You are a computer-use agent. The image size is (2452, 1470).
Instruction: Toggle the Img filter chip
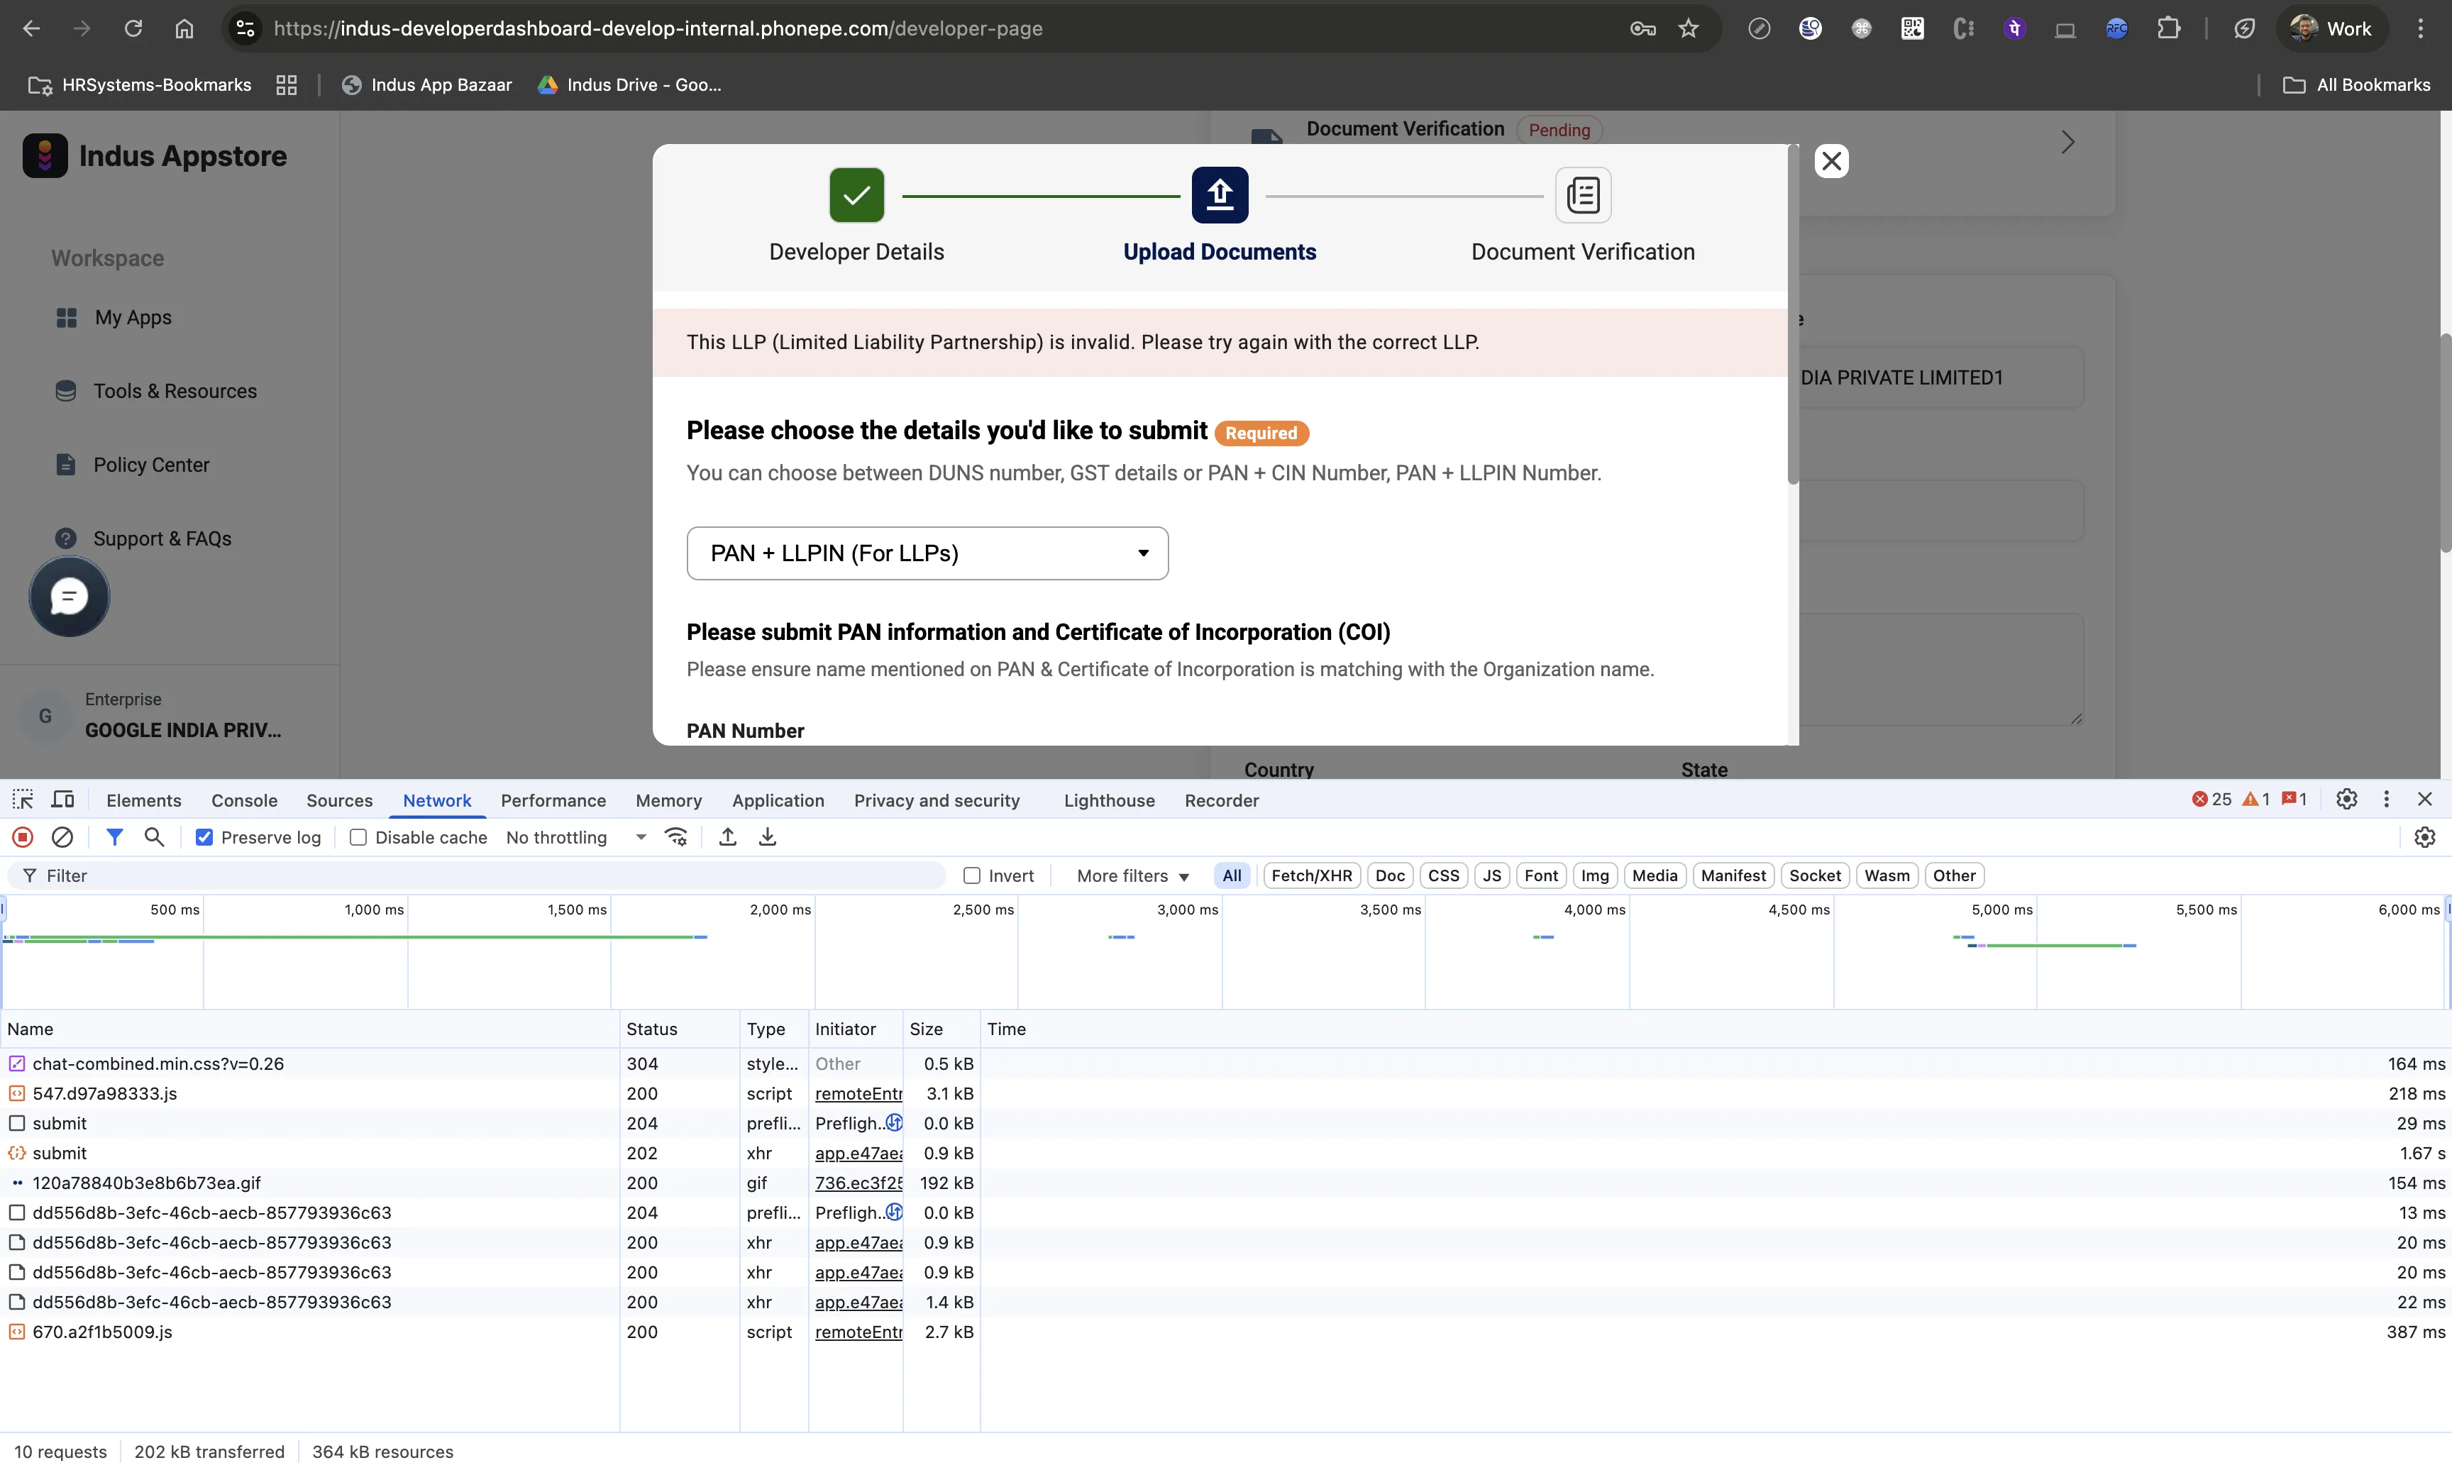[1594, 875]
